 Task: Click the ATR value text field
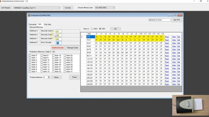point(159,20)
